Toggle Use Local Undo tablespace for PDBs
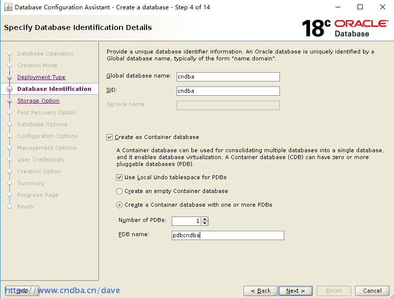This screenshot has height=298, width=394. tap(119, 178)
